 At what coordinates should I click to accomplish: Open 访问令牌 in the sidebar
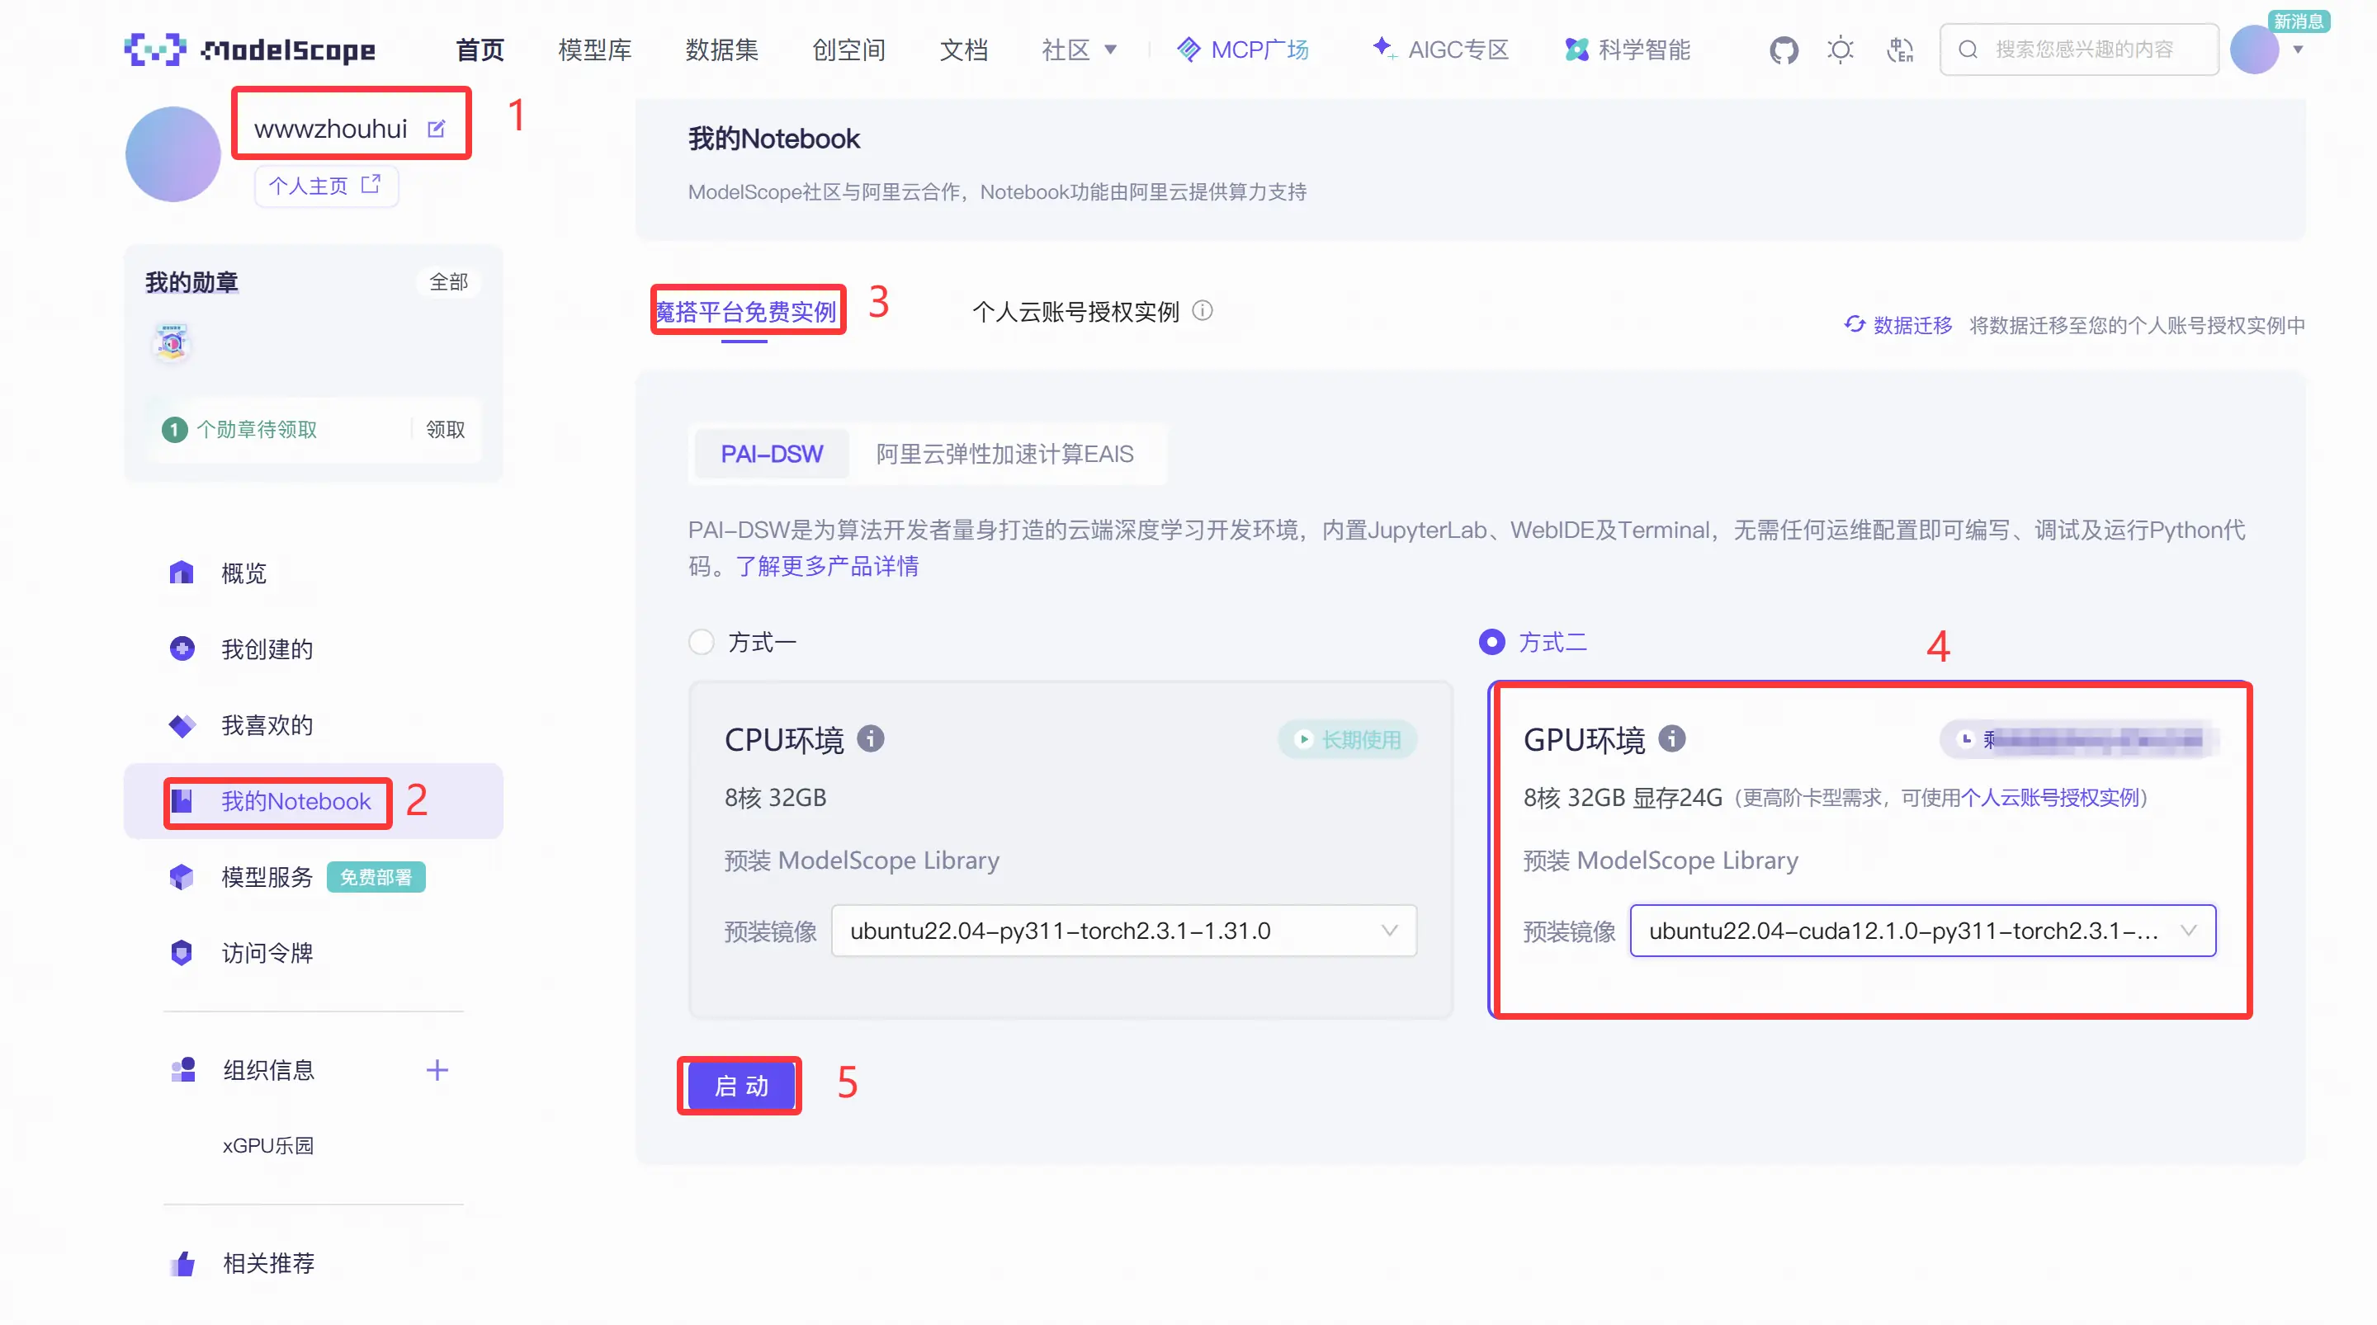tap(267, 952)
